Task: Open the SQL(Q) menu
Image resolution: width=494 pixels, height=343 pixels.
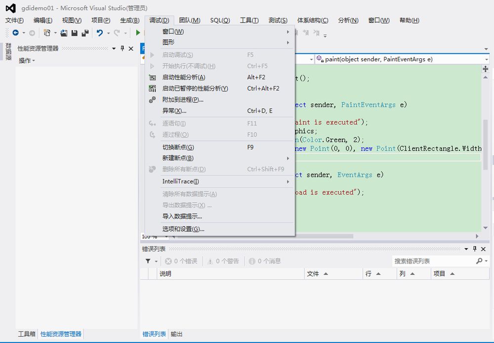Action: click(x=220, y=20)
